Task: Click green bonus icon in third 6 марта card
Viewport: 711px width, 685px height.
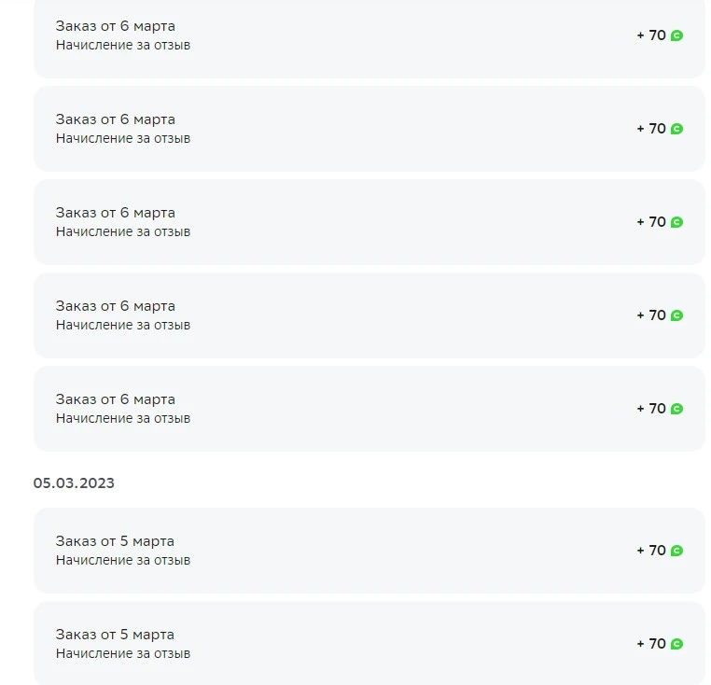Action: coord(676,222)
